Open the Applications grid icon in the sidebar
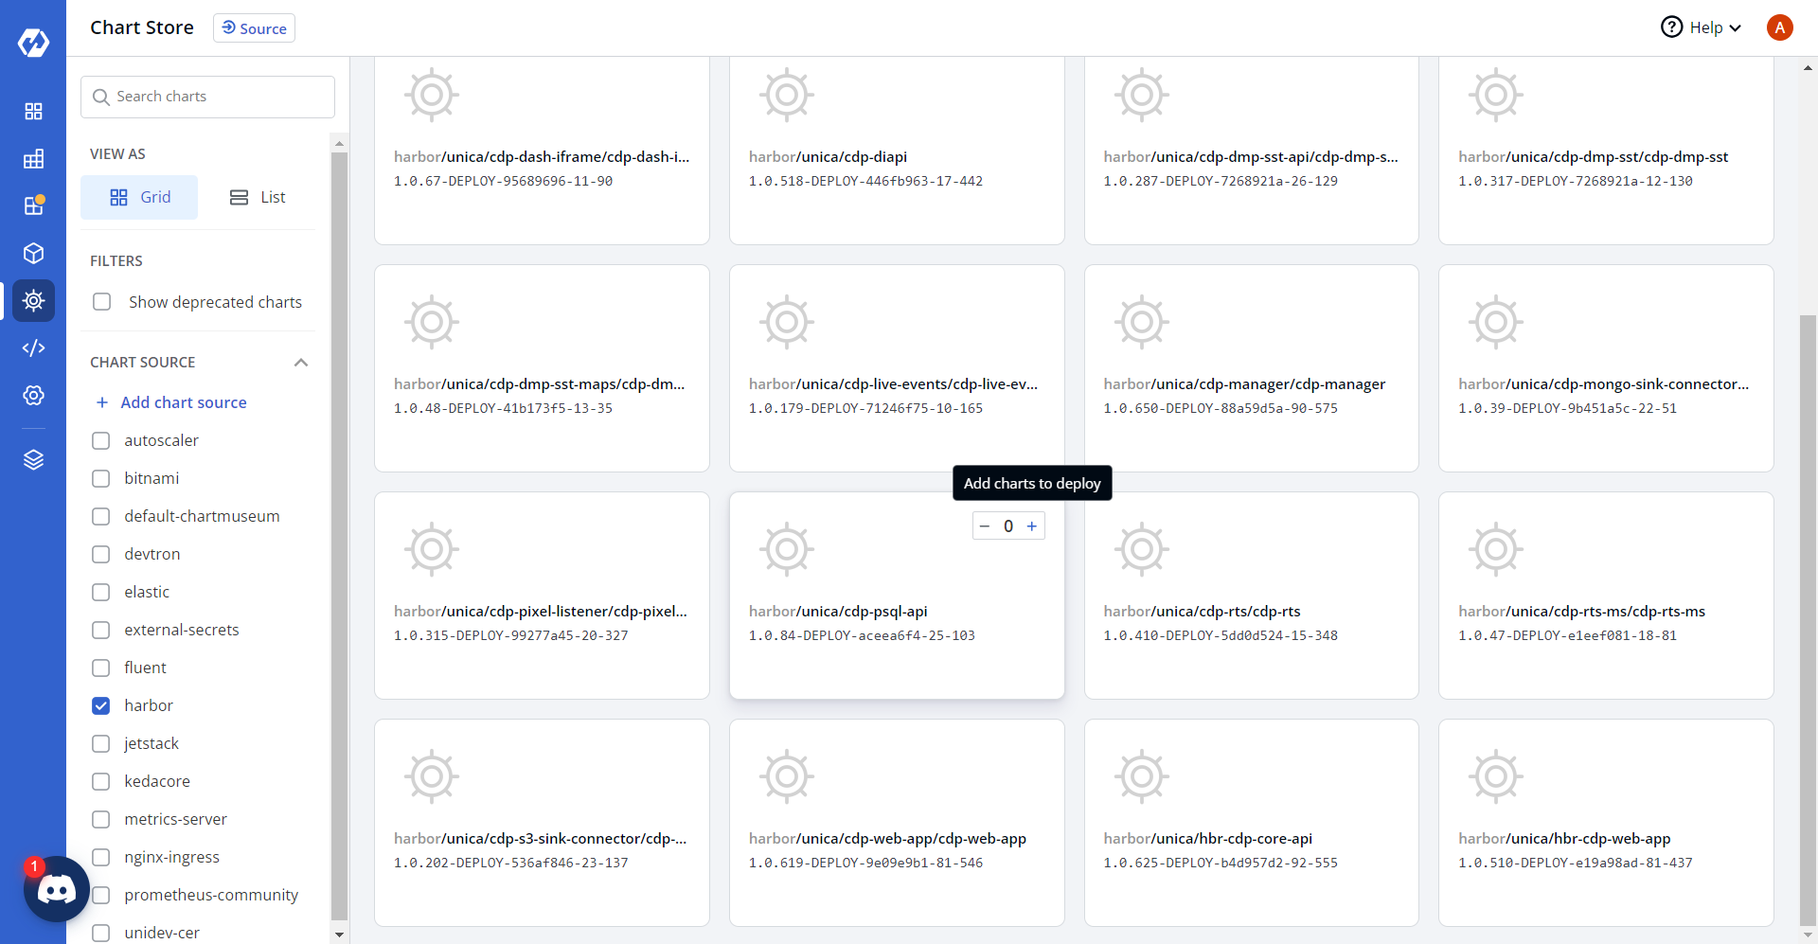The image size is (1818, 944). 33,112
